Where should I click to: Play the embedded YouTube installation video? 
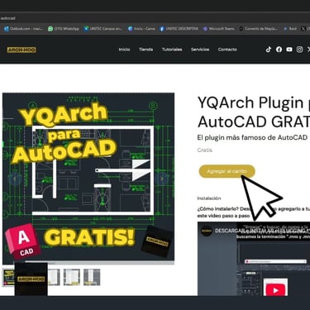[275, 290]
